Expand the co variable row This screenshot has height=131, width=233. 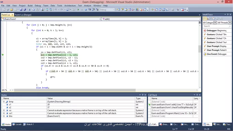[4, 110]
